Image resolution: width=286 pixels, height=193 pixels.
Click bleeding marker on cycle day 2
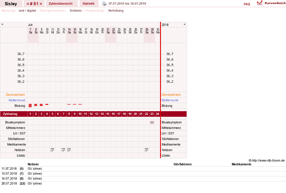click(x=36, y=105)
